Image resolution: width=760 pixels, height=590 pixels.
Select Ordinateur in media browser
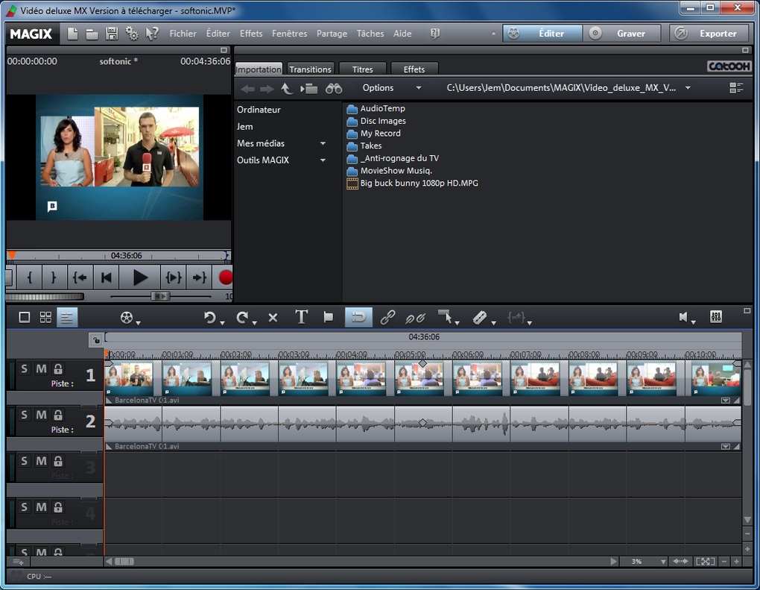pyautogui.click(x=259, y=110)
